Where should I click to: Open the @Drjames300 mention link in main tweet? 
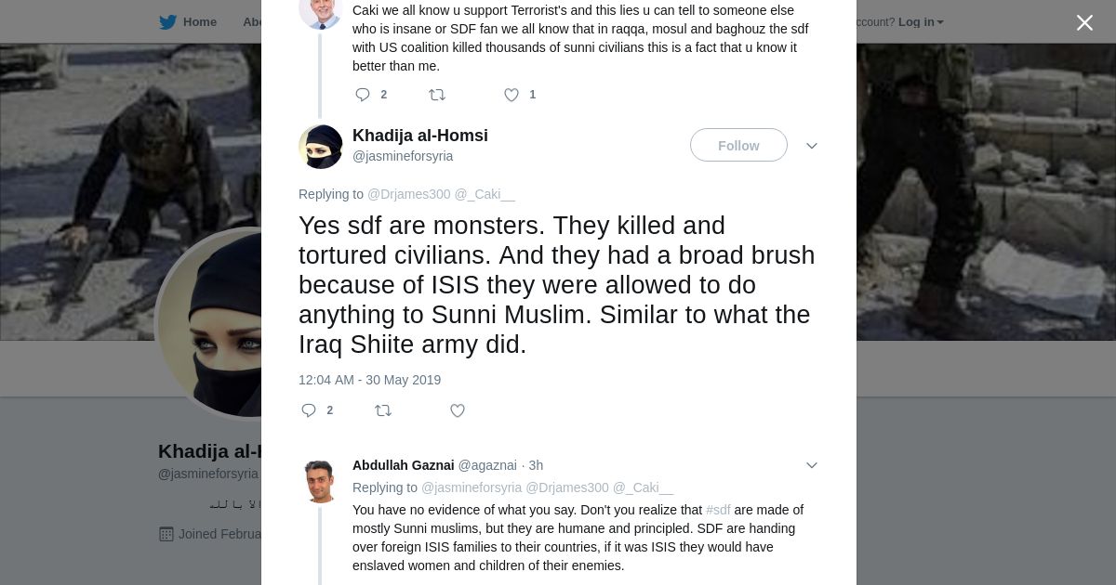(409, 194)
